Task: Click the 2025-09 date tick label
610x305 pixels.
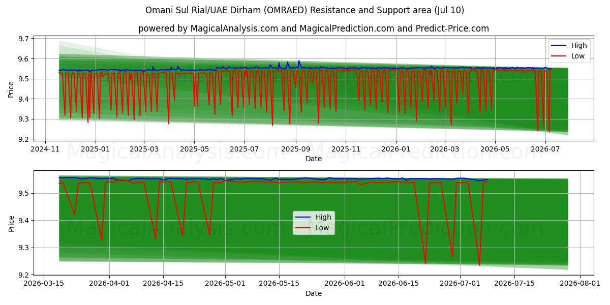Action: click(x=295, y=149)
